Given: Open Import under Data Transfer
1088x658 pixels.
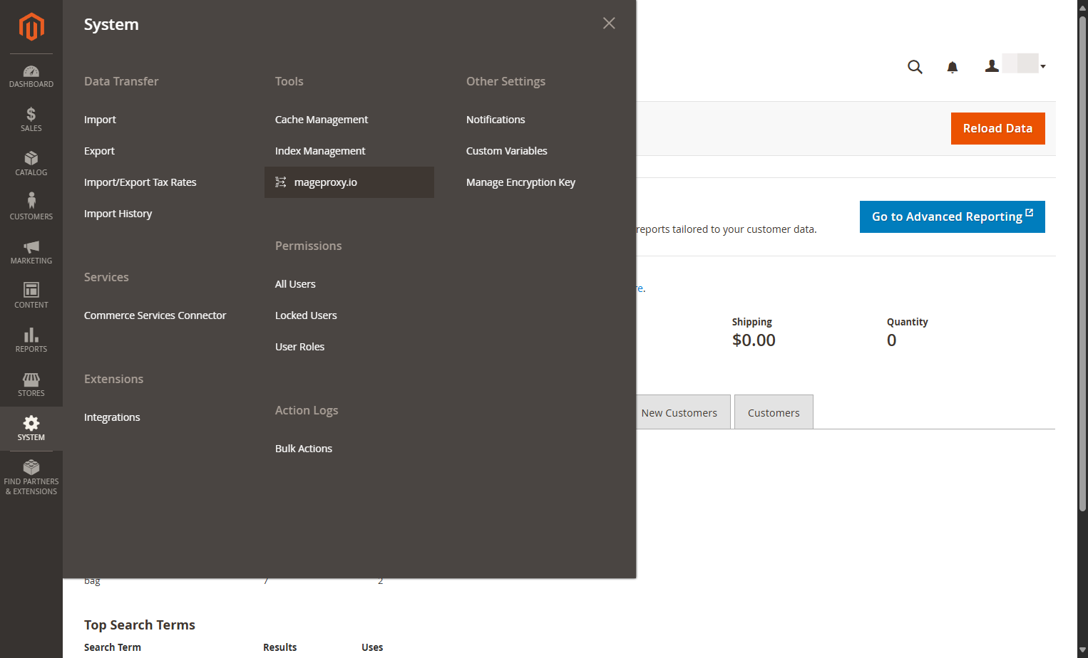Looking at the screenshot, I should point(100,120).
